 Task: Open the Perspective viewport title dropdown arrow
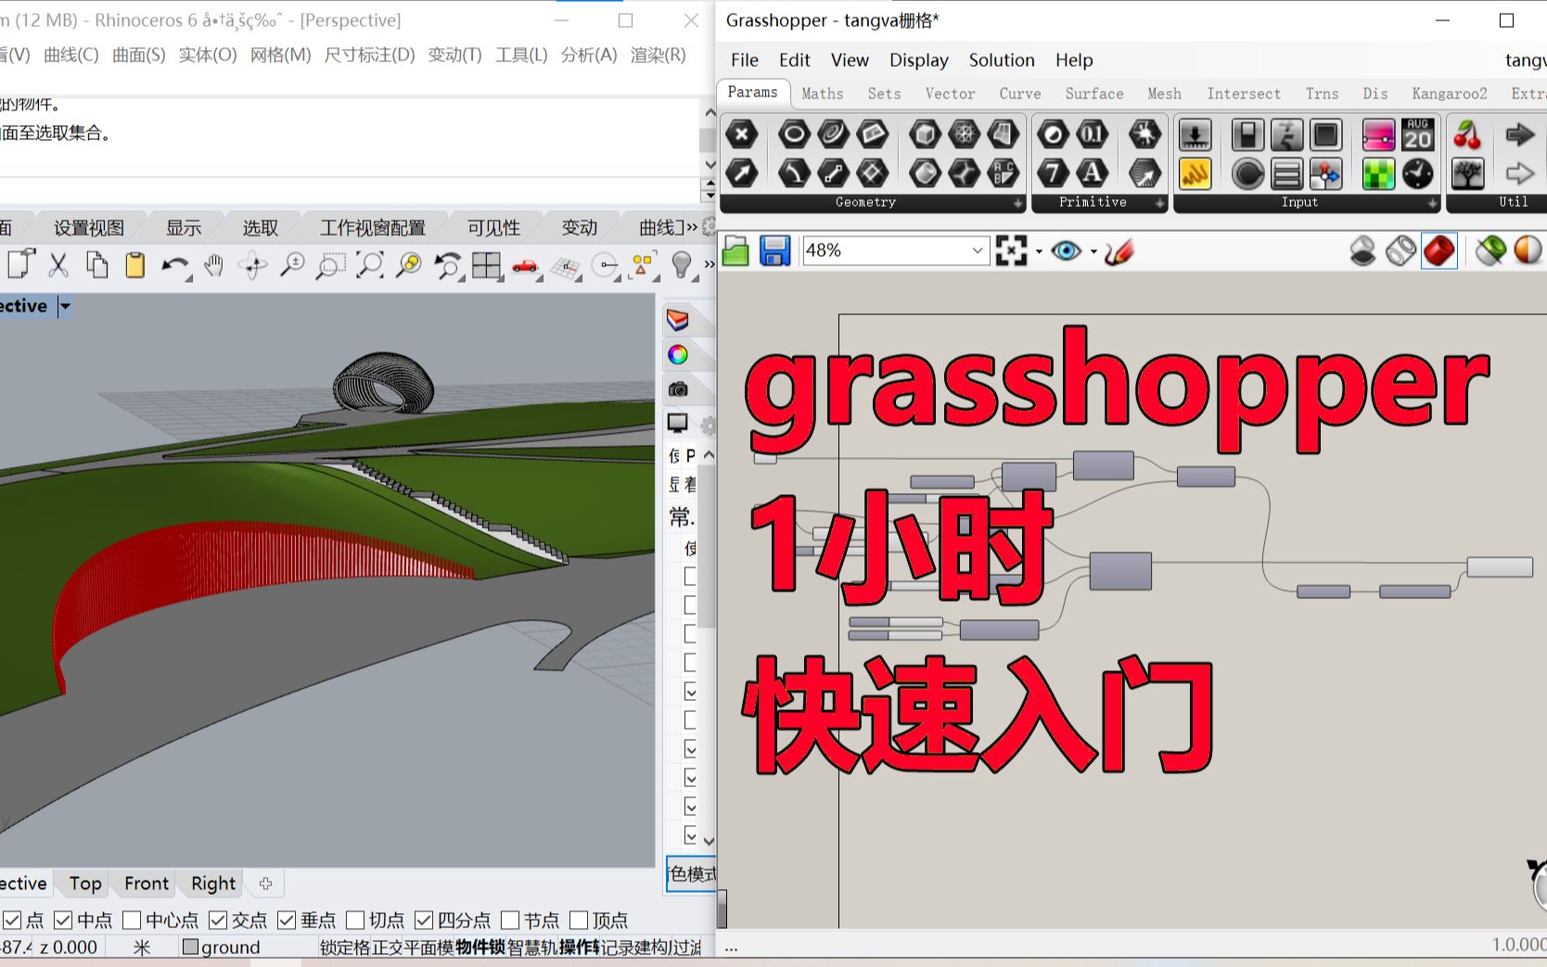[65, 307]
